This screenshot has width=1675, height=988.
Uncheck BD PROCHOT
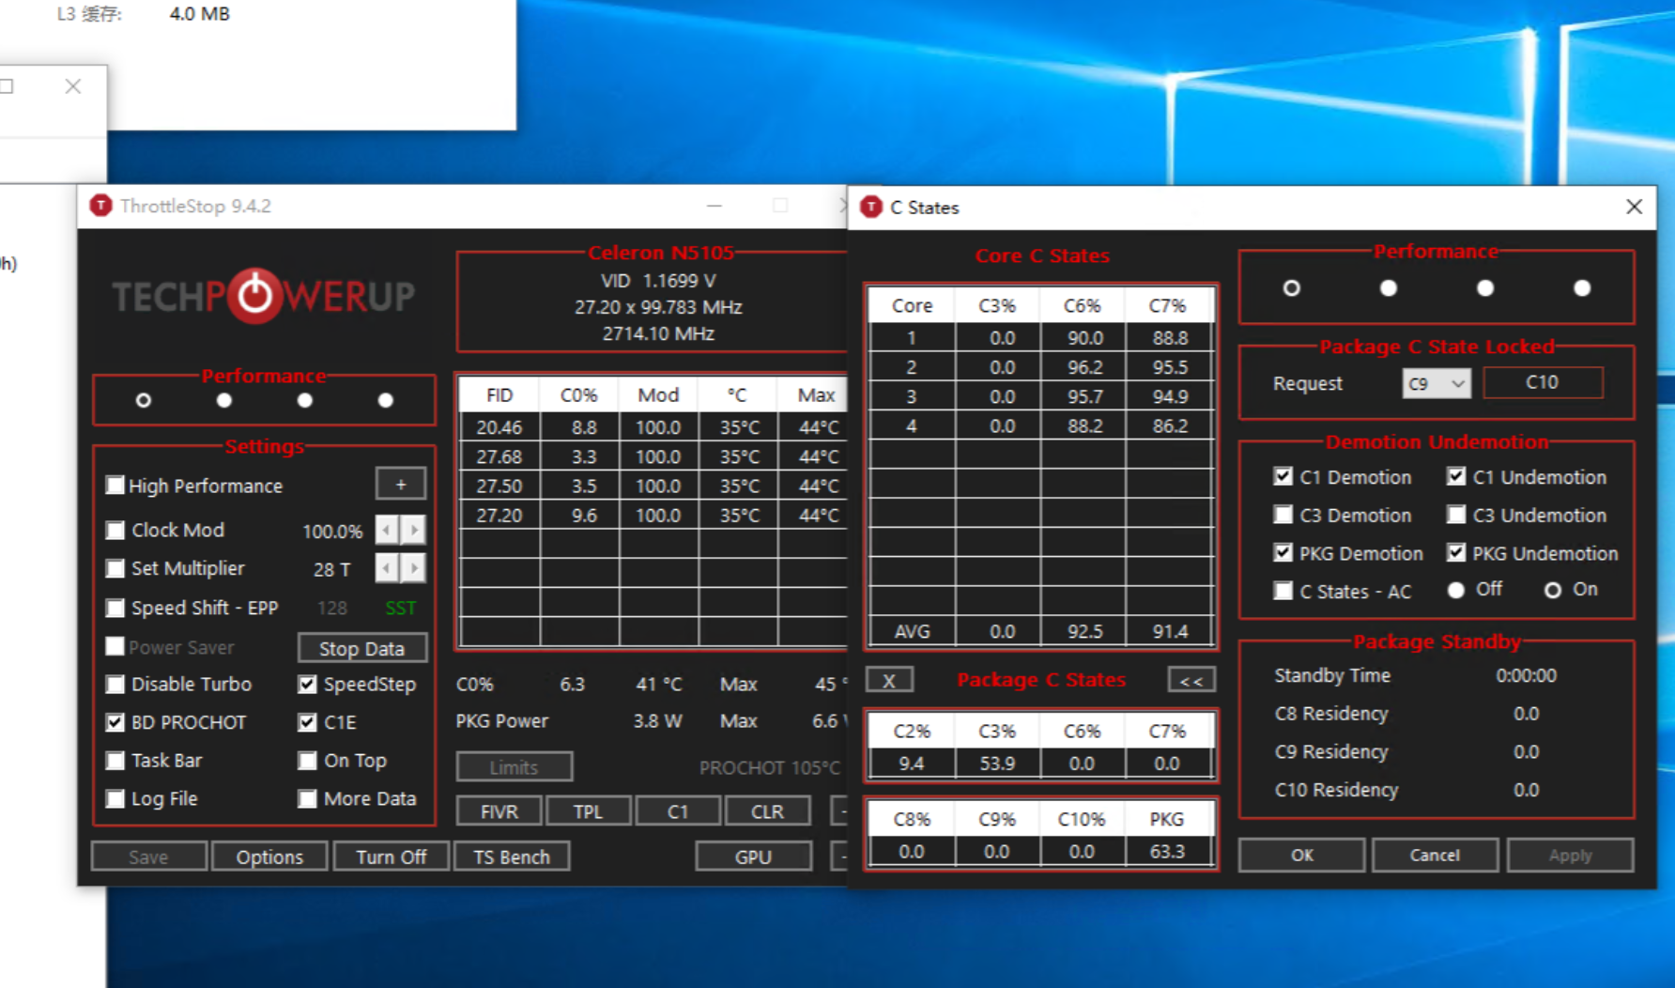click(x=115, y=722)
